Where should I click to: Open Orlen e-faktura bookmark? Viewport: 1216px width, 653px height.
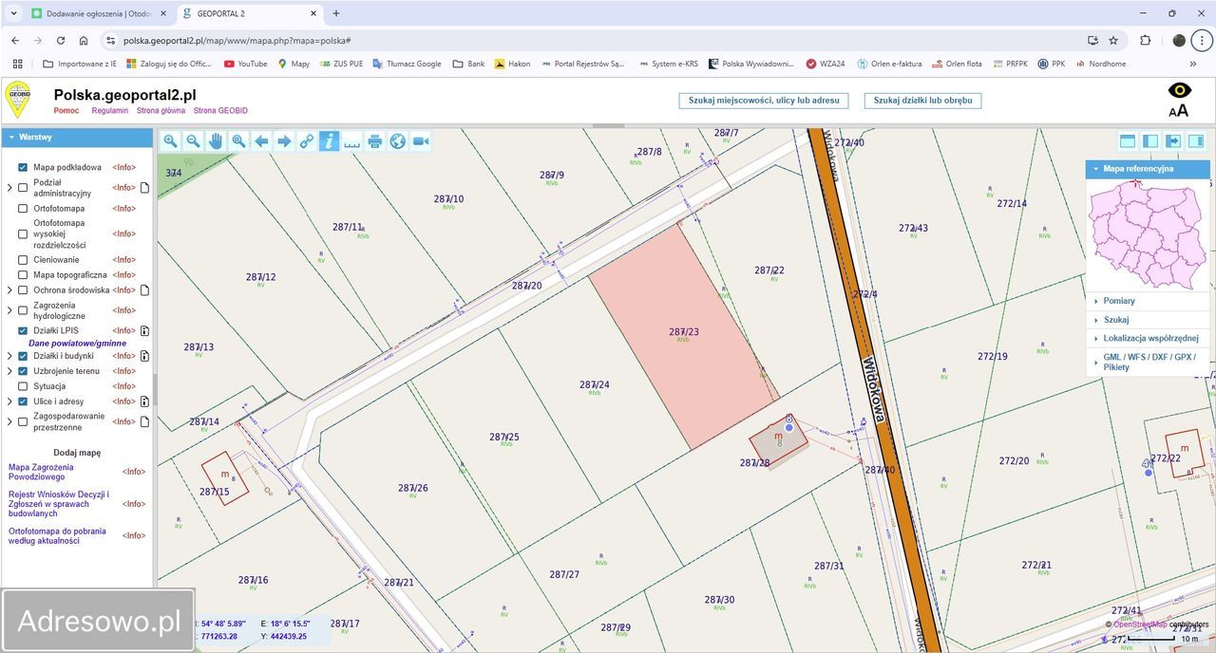pyautogui.click(x=888, y=64)
